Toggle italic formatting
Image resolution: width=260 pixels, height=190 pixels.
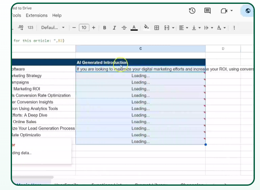coord(114,28)
